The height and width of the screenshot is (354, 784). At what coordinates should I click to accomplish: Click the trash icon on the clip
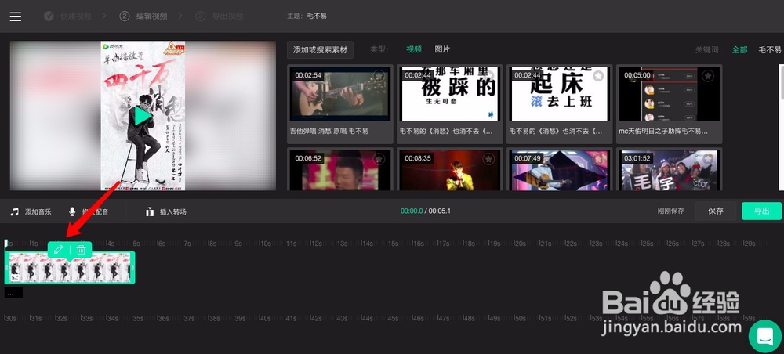click(81, 249)
